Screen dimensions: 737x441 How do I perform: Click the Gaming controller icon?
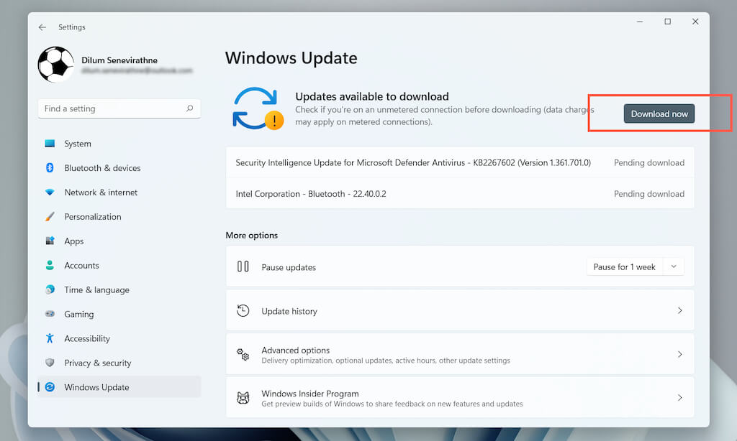(x=50, y=314)
